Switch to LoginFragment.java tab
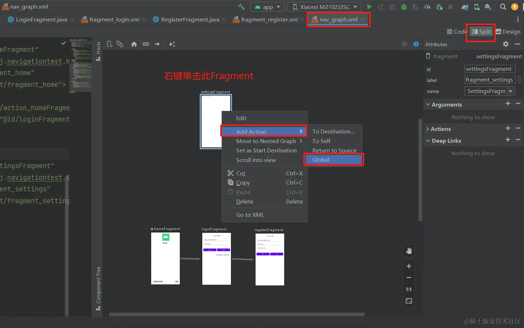Screen dimensions: 524x328 click(41, 19)
